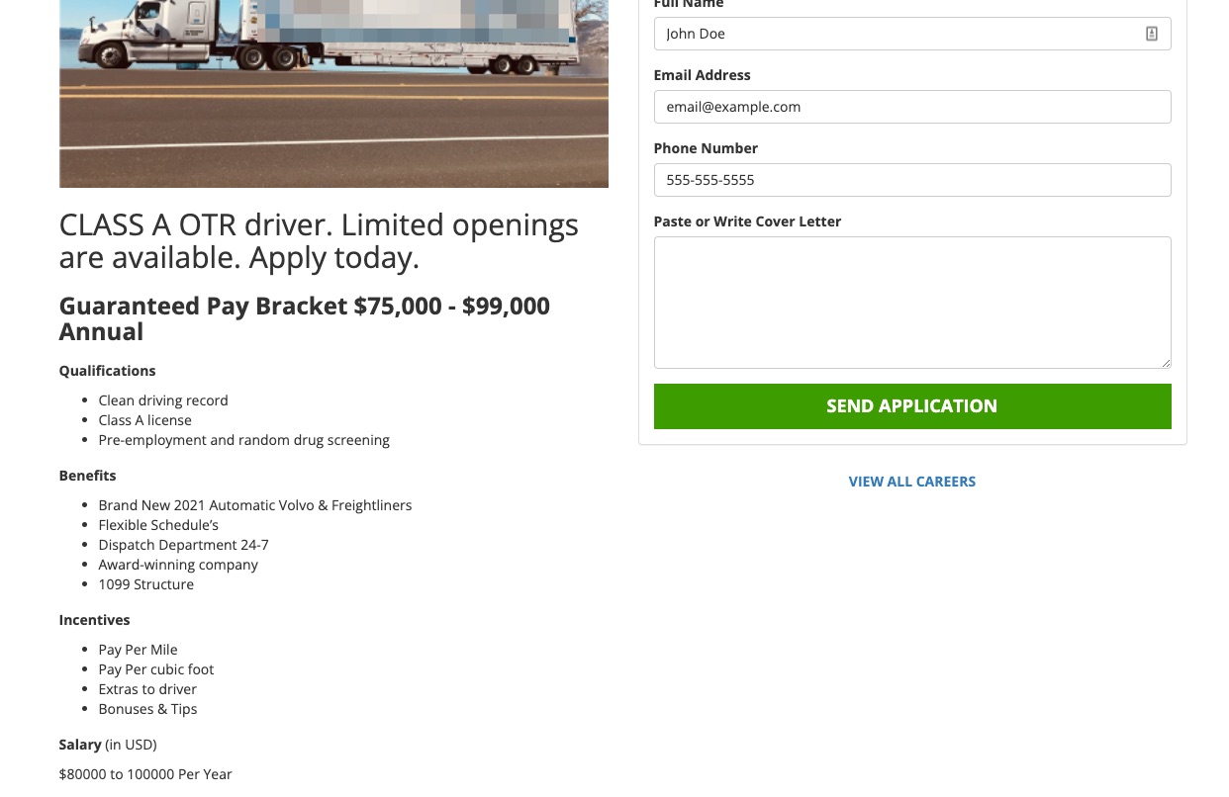Click the Email Address field label
This screenshot has height=797, width=1229.
[702, 75]
